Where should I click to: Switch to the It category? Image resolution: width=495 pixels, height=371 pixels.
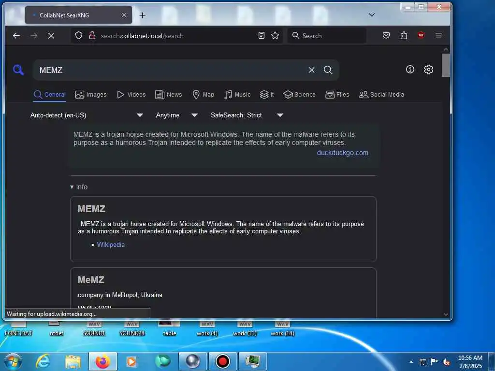[267, 95]
